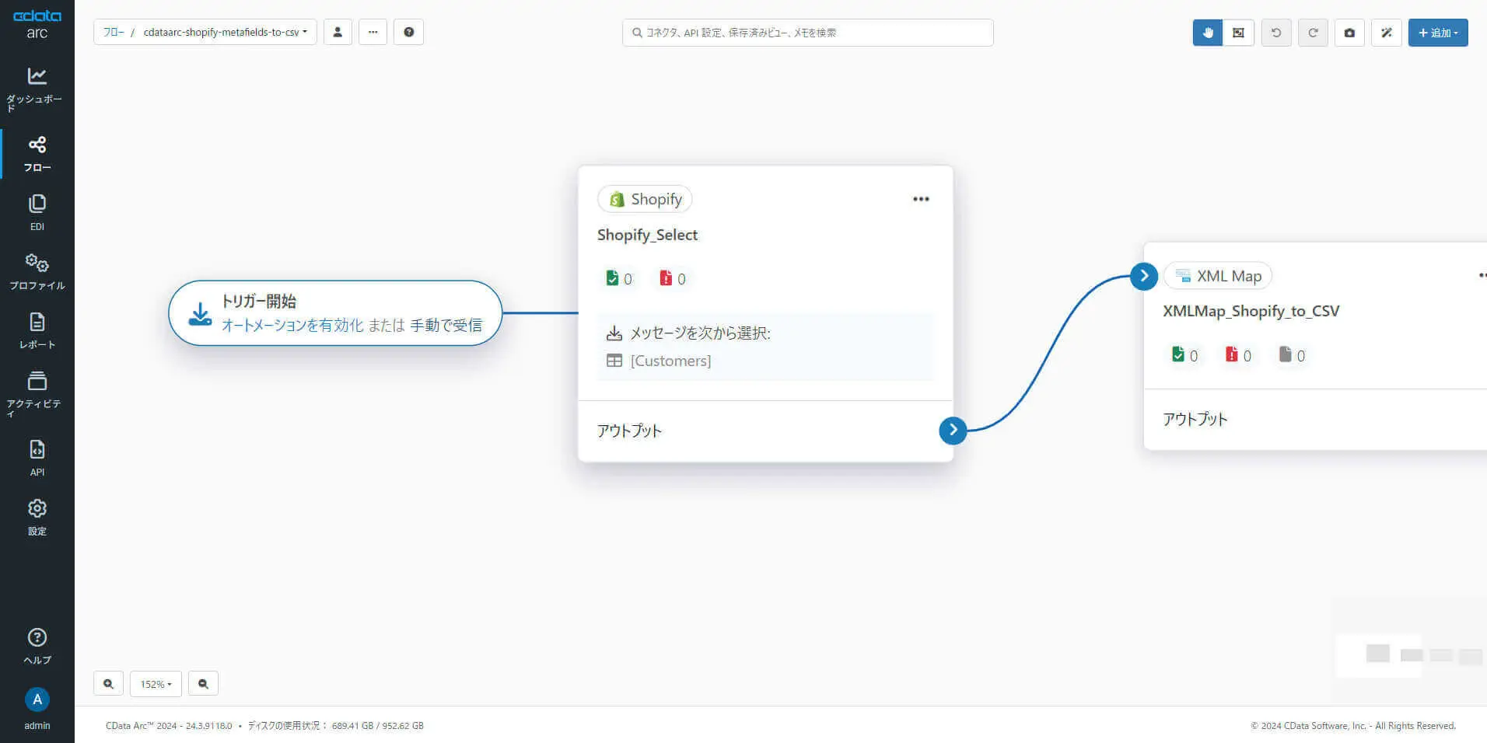Viewport: 1487px width, 743px height.
Task: Click the XML Map gray file count
Action: coord(1293,355)
